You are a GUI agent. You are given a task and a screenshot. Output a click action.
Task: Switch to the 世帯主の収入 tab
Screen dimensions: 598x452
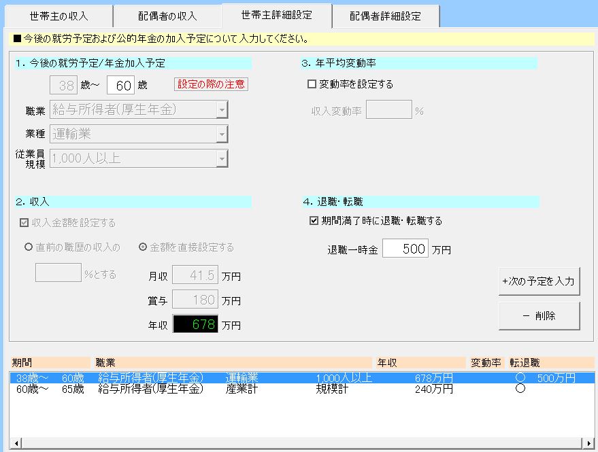pyautogui.click(x=59, y=16)
